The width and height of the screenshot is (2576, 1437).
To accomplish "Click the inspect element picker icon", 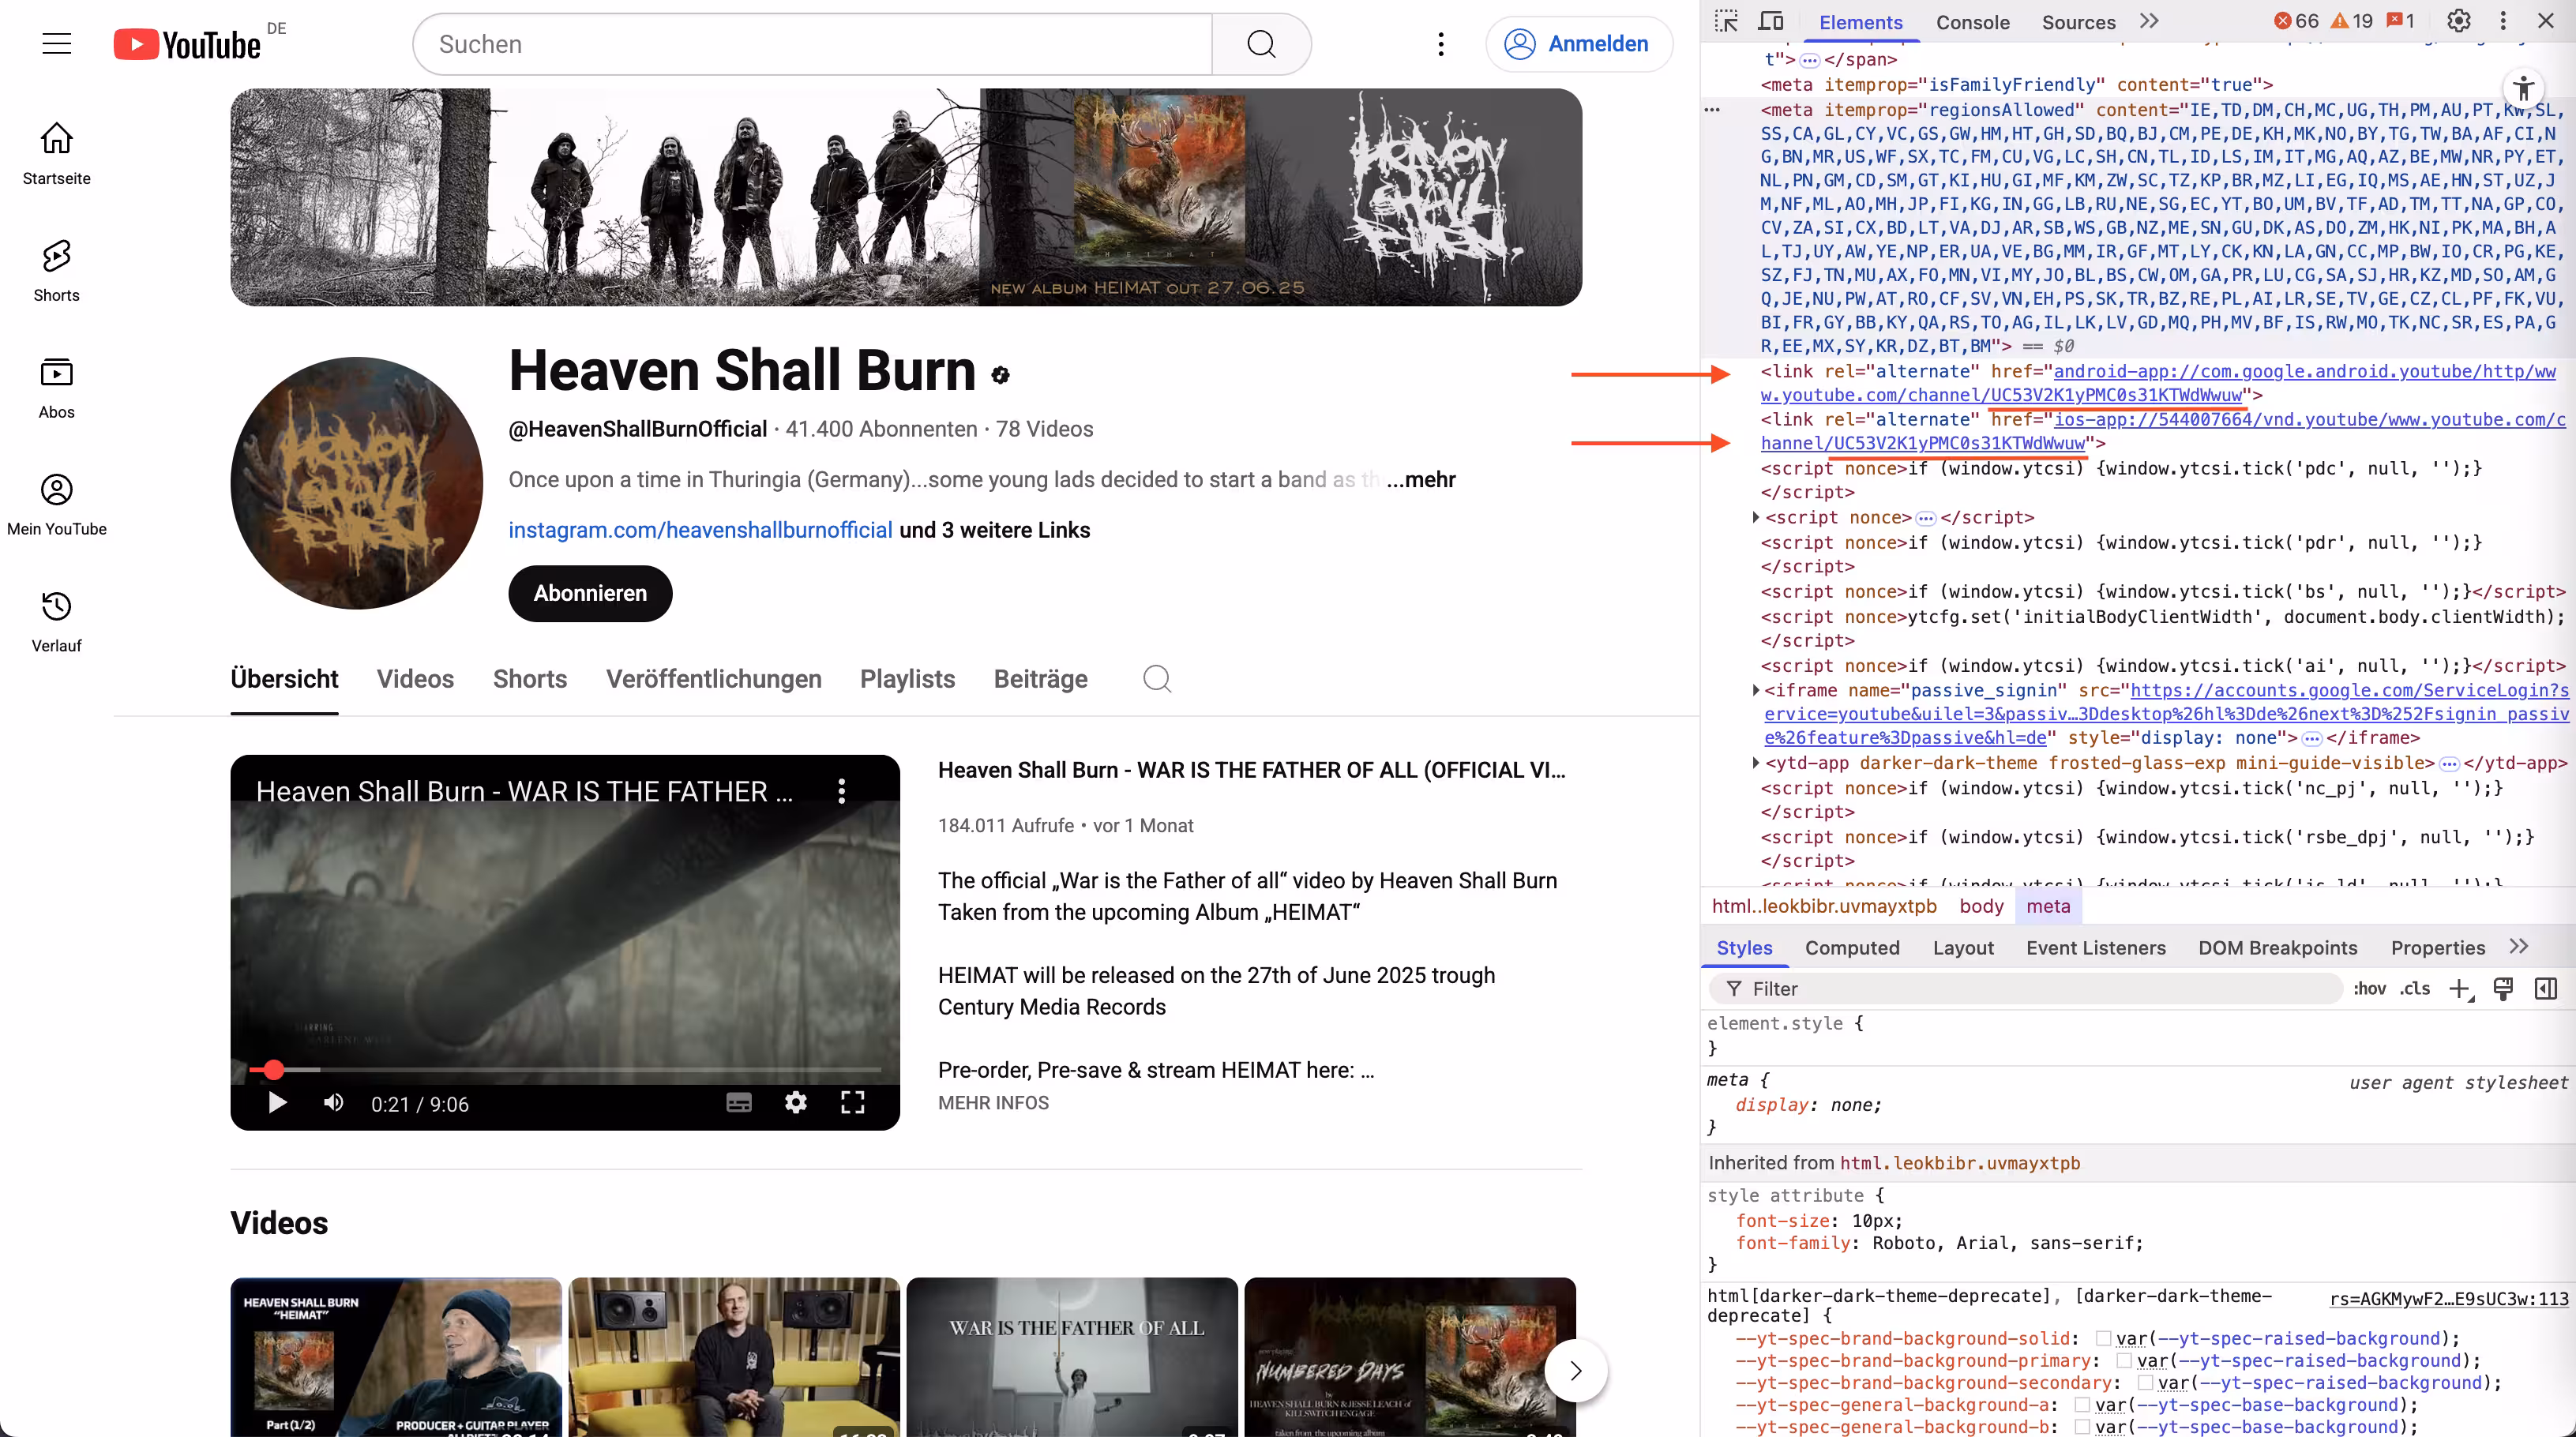I will pos(1727,21).
